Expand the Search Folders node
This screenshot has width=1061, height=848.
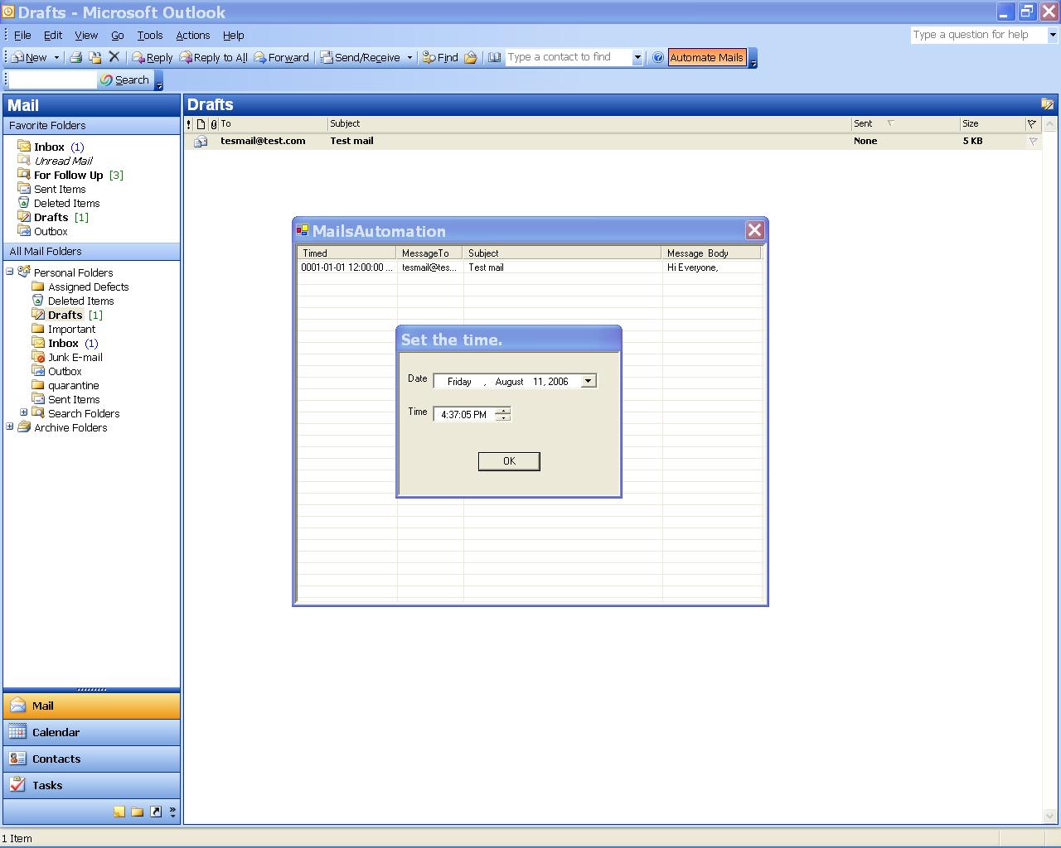[24, 412]
